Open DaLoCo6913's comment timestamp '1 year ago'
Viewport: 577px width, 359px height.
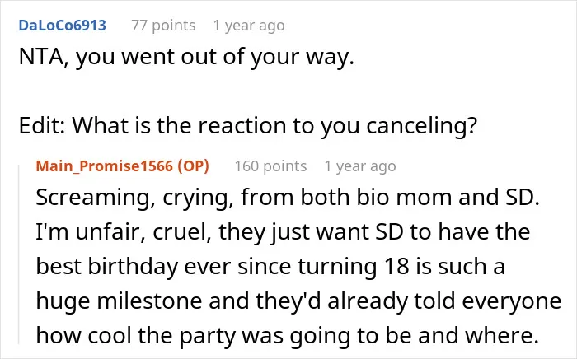pyautogui.click(x=249, y=26)
